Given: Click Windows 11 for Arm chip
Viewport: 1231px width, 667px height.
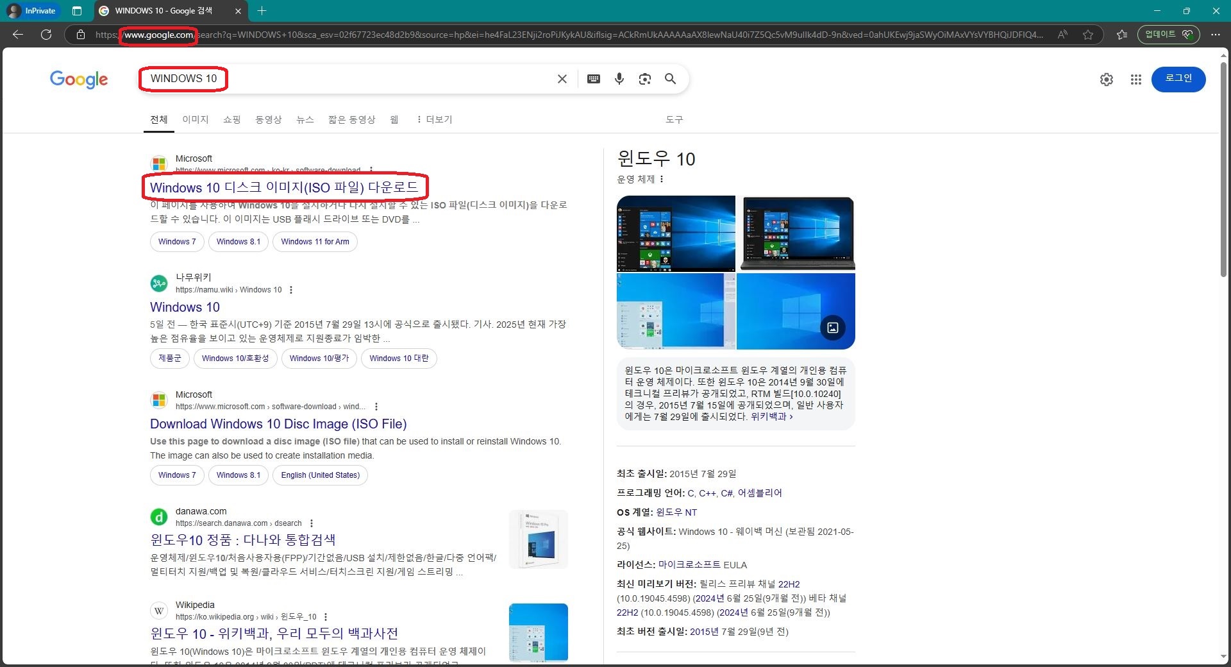Looking at the screenshot, I should click(x=315, y=242).
